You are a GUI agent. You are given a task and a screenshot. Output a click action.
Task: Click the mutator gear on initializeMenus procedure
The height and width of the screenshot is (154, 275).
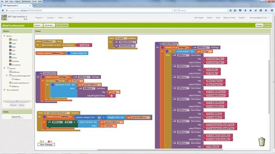click(x=157, y=44)
